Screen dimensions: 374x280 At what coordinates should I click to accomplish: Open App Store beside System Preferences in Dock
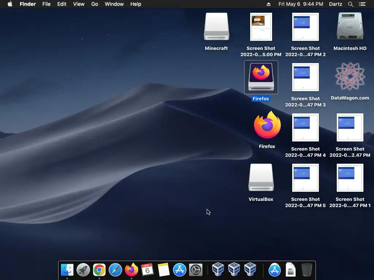[180, 270]
